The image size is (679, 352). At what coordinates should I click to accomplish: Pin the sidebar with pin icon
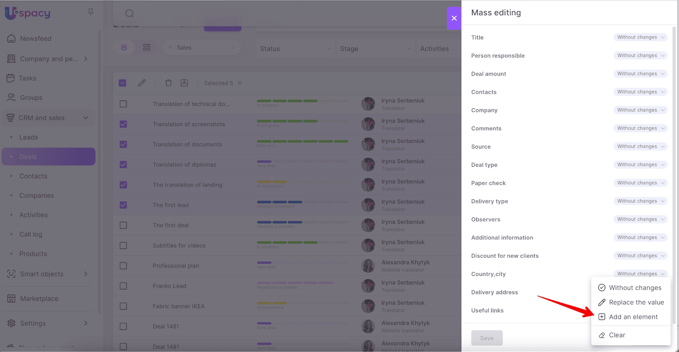point(90,12)
